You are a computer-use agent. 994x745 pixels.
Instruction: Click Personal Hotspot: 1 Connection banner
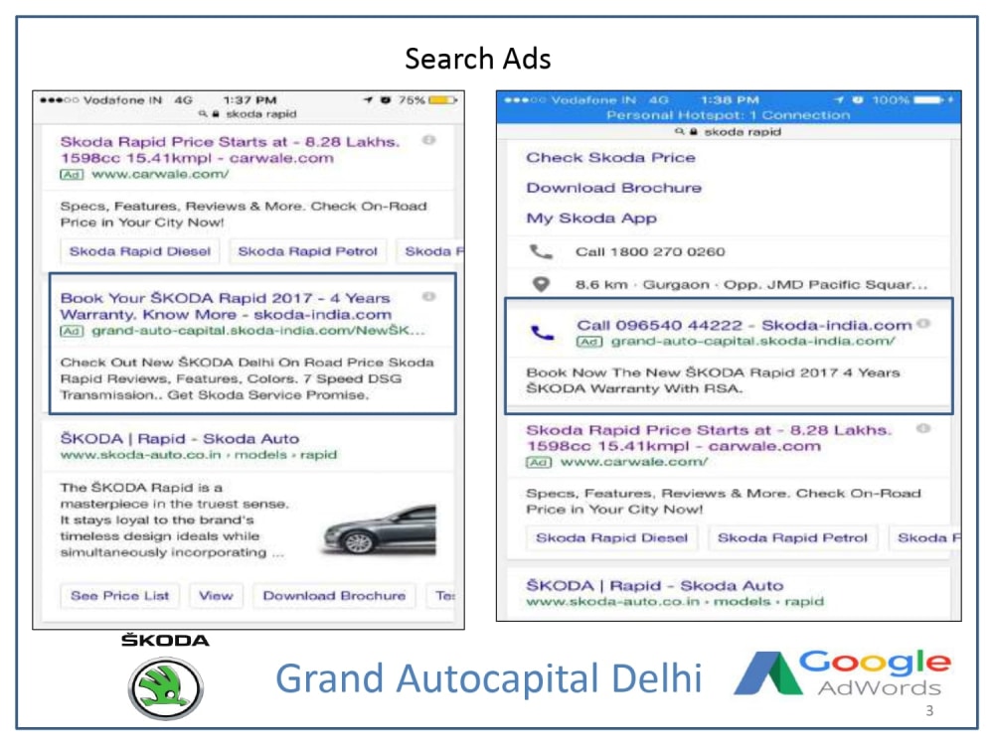729,115
